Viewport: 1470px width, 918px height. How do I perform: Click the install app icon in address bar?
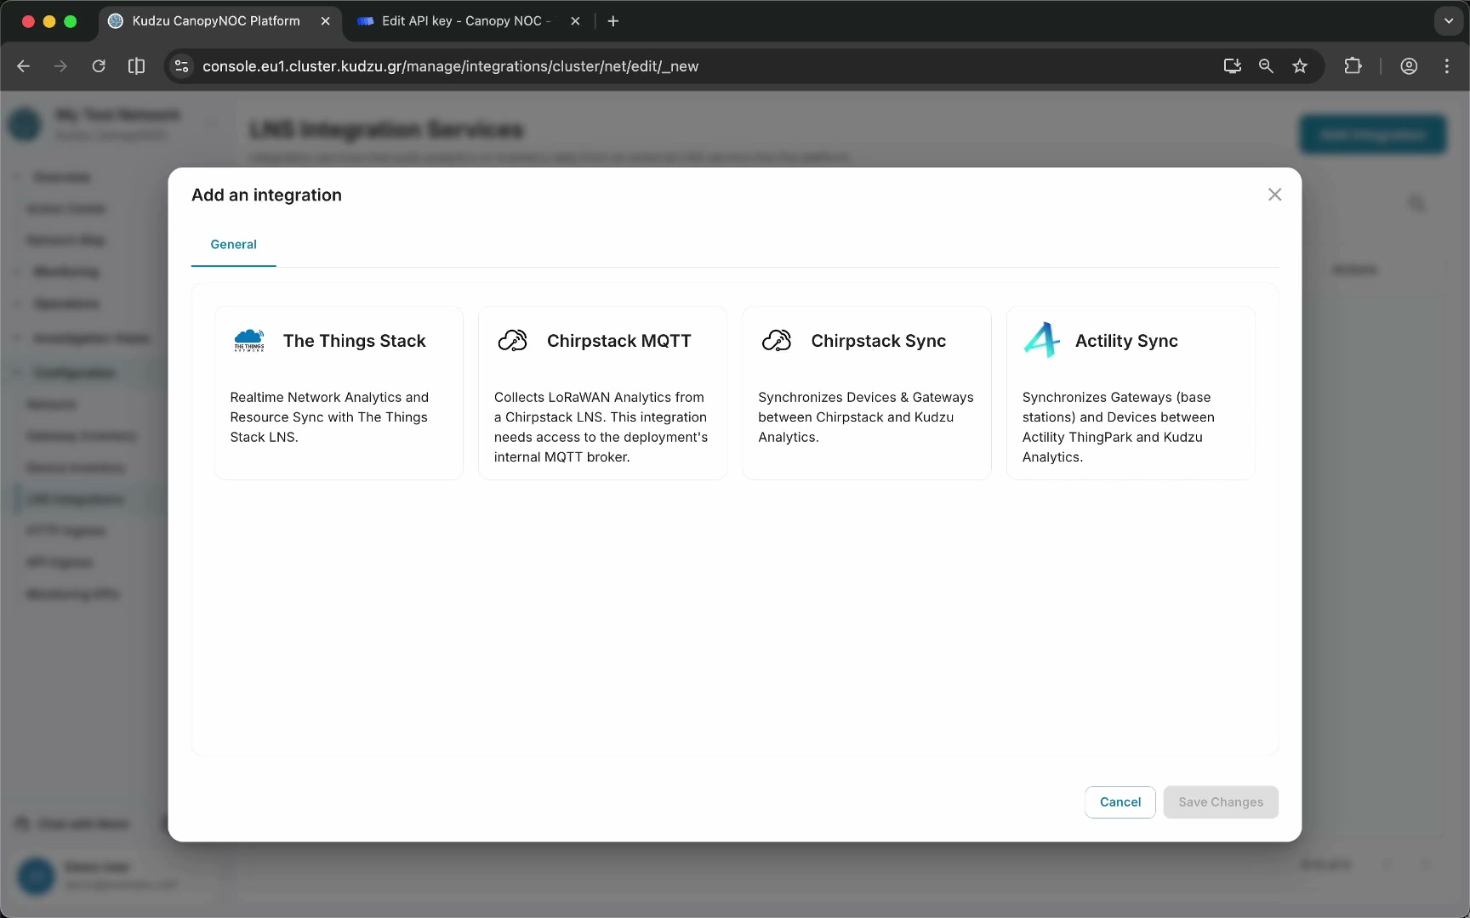pos(1232,66)
